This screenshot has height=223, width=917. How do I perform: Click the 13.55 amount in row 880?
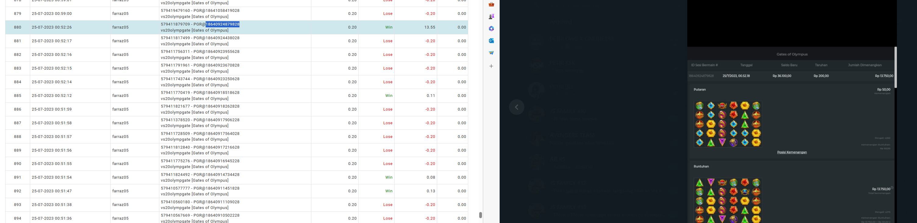pos(430,27)
